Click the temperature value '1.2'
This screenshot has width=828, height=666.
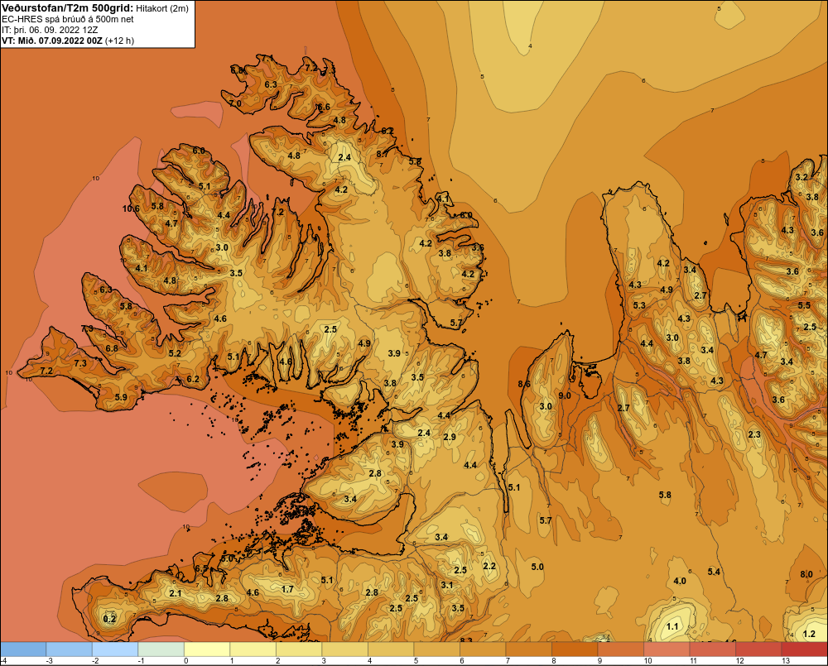[809, 634]
